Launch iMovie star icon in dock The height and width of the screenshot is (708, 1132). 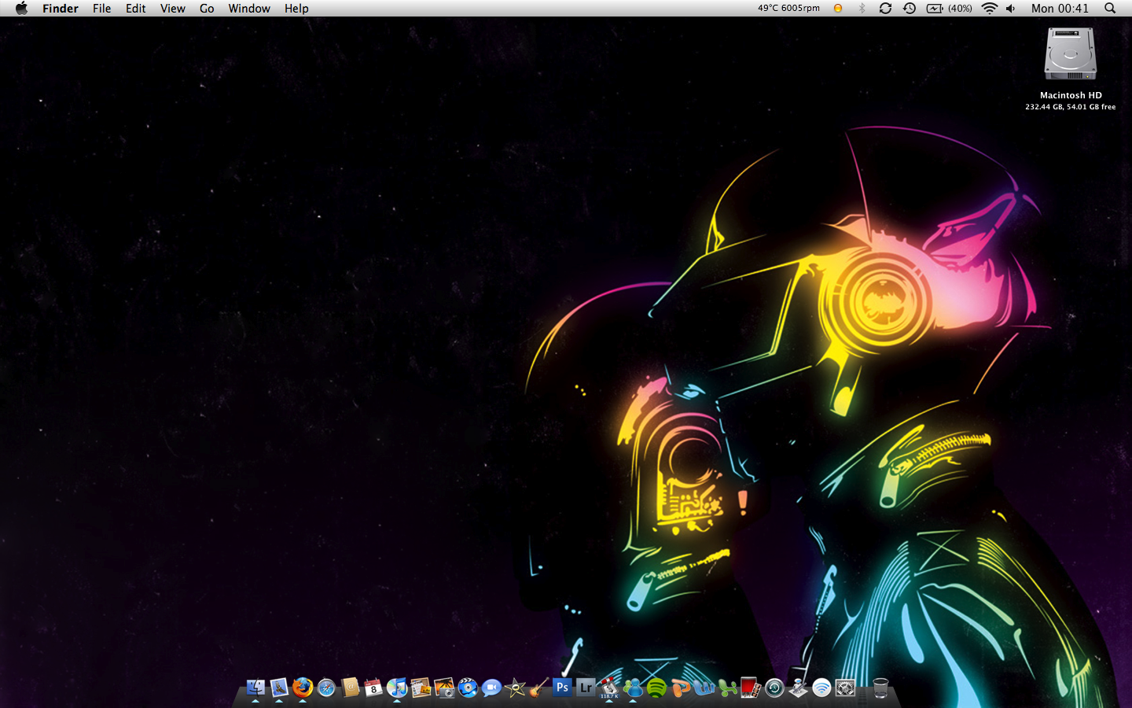(x=515, y=688)
